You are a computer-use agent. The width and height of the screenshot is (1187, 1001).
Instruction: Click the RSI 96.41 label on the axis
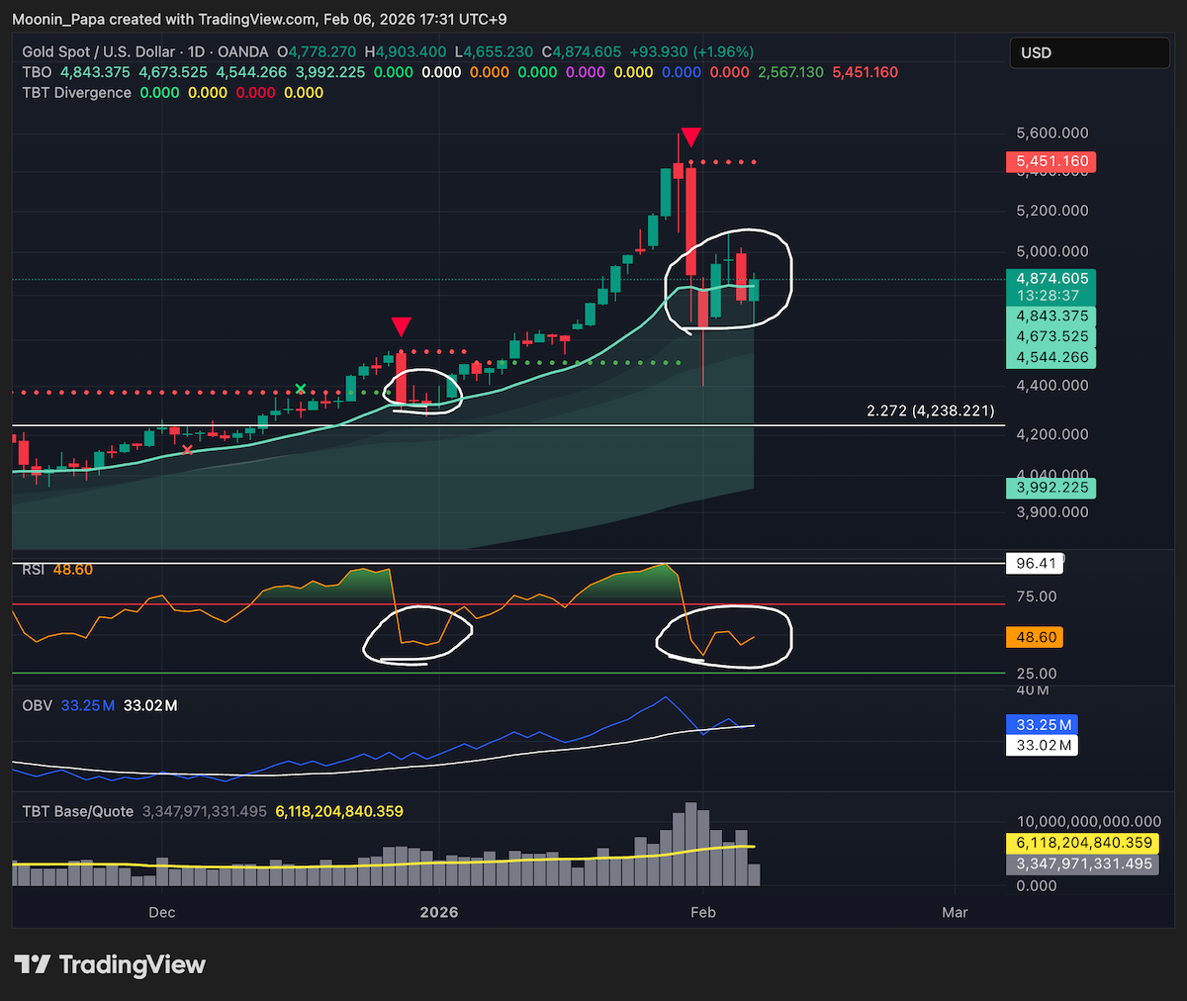click(1036, 563)
